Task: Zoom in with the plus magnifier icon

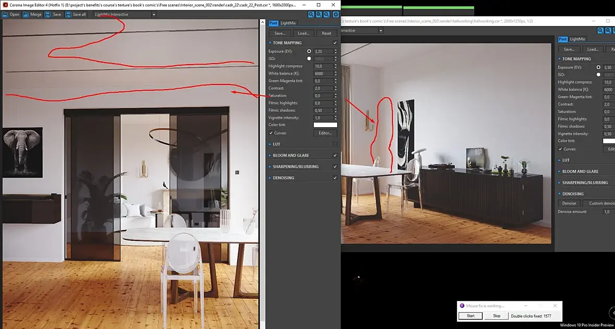Action: [x=311, y=15]
